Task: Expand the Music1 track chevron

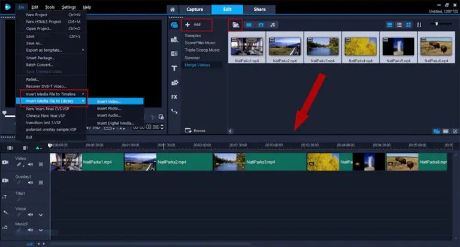Action: coord(41,230)
